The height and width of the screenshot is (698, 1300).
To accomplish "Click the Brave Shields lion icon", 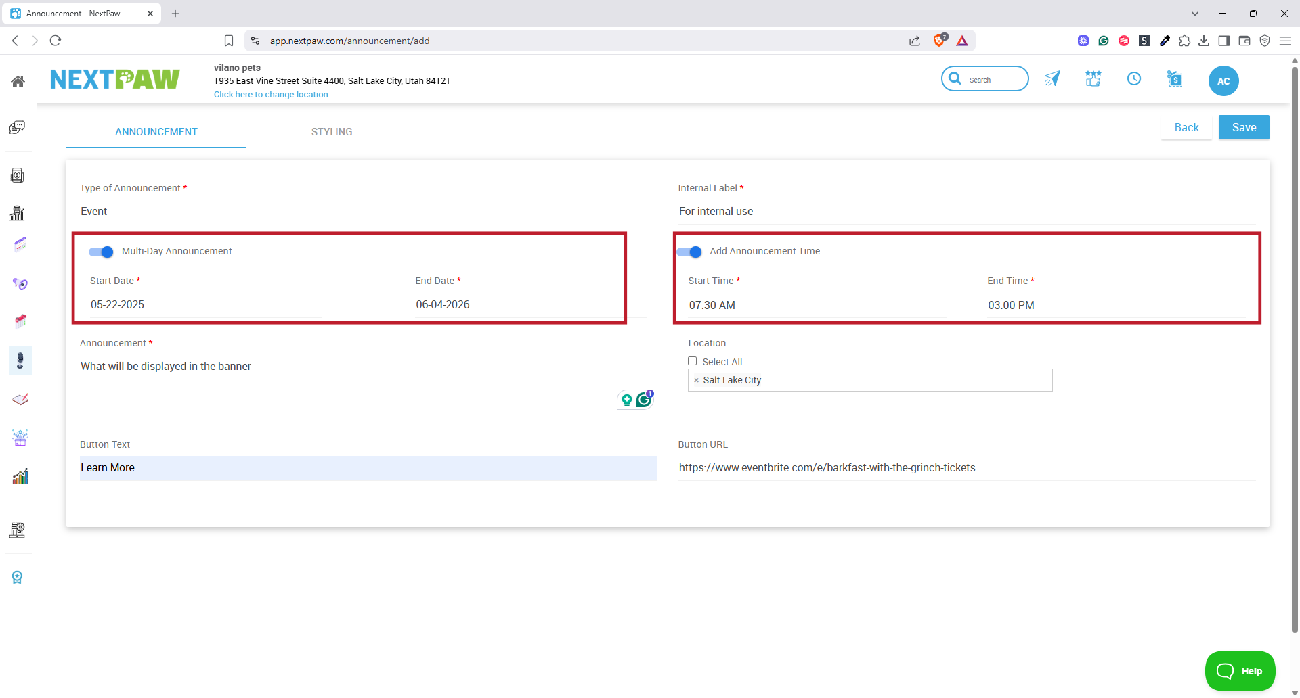I will click(x=940, y=41).
